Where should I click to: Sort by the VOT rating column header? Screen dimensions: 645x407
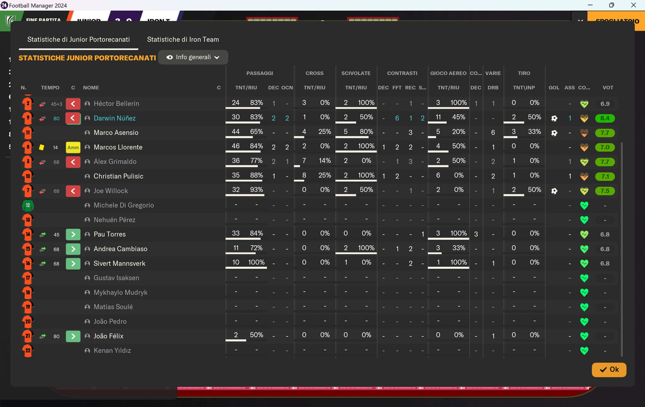(608, 88)
